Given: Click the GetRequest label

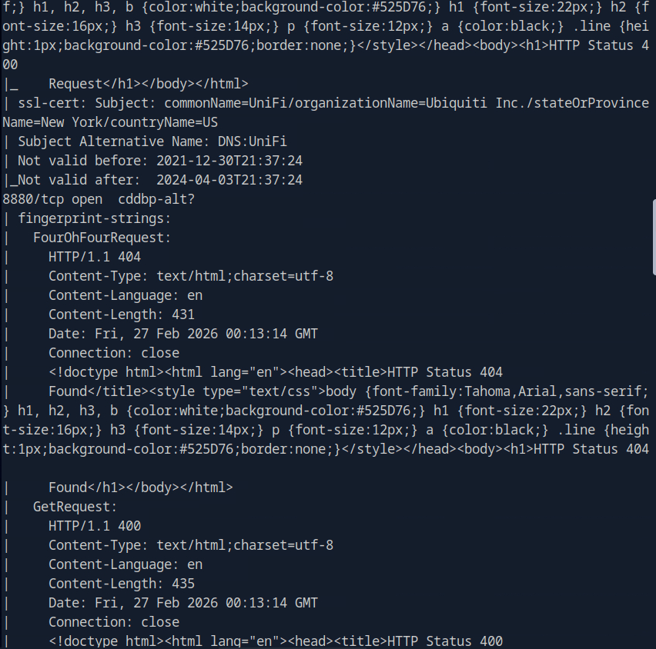Looking at the screenshot, I should pos(75,507).
